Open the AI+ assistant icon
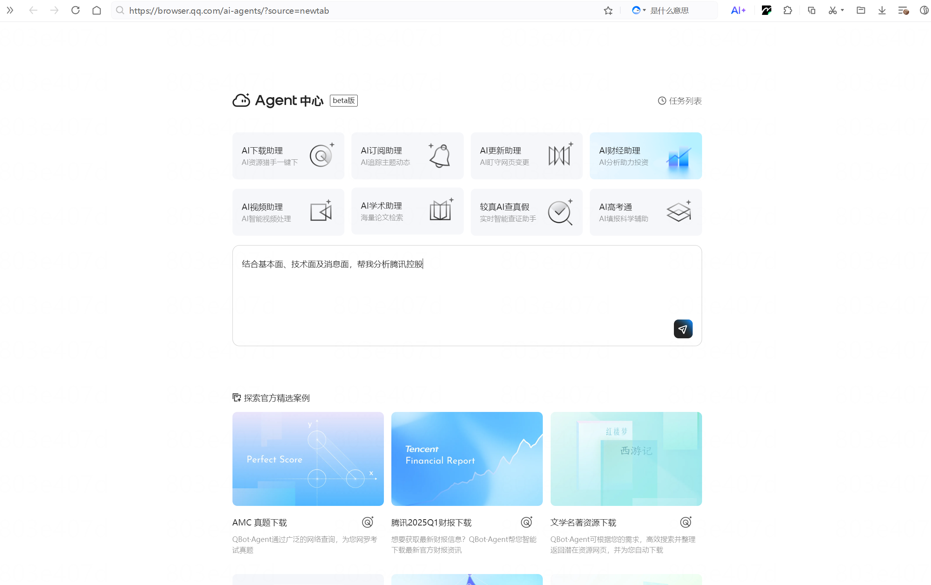The height and width of the screenshot is (585, 931). pyautogui.click(x=738, y=11)
